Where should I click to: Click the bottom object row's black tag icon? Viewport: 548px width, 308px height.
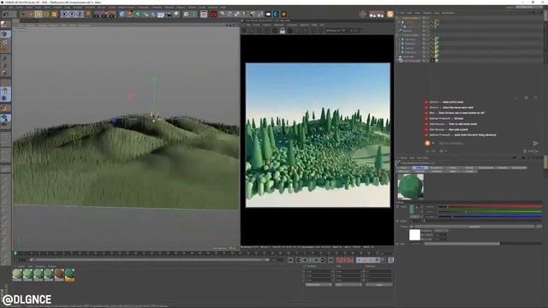pos(432,61)
